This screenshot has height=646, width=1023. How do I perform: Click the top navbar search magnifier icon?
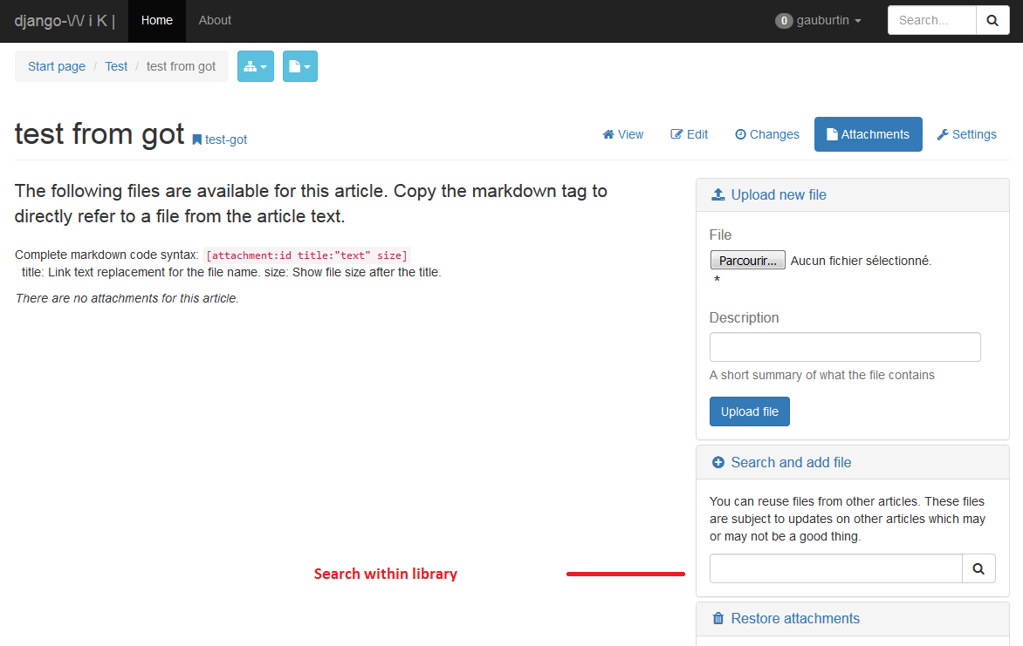[x=992, y=20]
